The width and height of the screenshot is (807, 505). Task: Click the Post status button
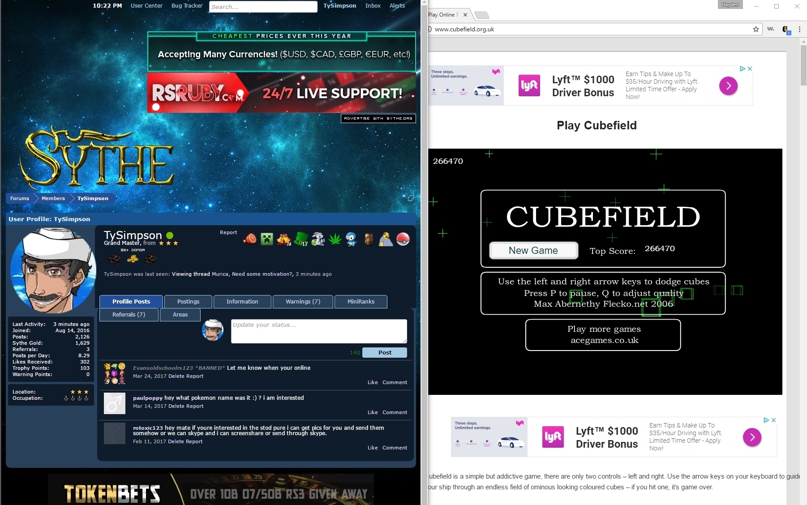coord(385,352)
